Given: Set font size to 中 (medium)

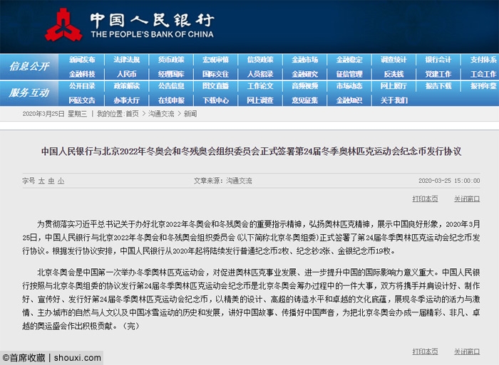Looking at the screenshot, I should tap(51, 181).
